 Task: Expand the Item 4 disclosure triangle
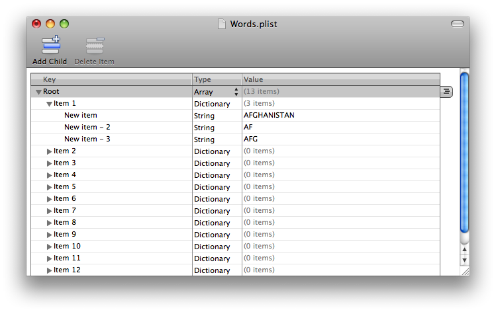[x=49, y=175]
